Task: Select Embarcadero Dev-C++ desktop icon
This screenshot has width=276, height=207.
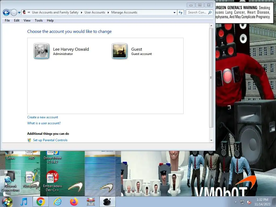Action: [x=53, y=181]
